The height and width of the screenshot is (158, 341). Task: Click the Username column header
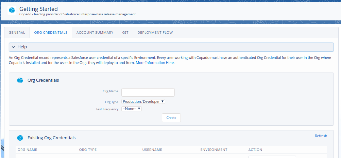coord(152,150)
